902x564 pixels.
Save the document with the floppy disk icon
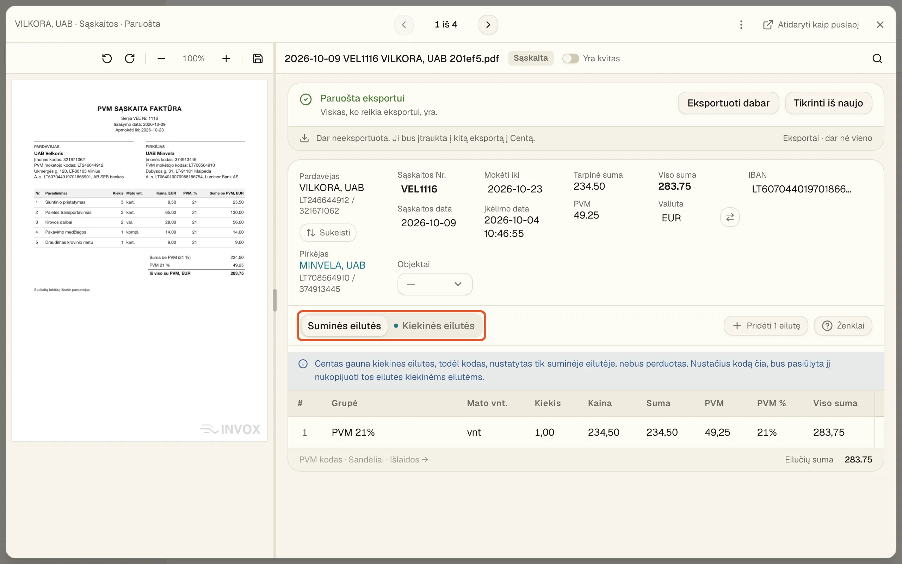[x=258, y=59]
